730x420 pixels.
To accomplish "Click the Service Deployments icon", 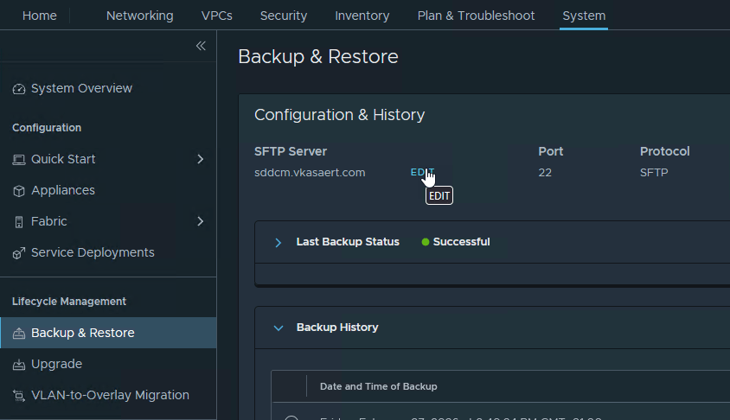I will click(19, 253).
